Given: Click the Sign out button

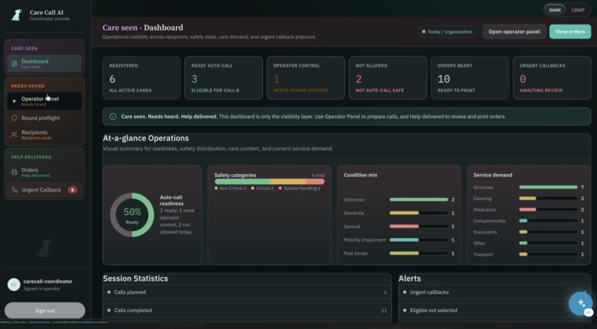Looking at the screenshot, I should [x=45, y=310].
